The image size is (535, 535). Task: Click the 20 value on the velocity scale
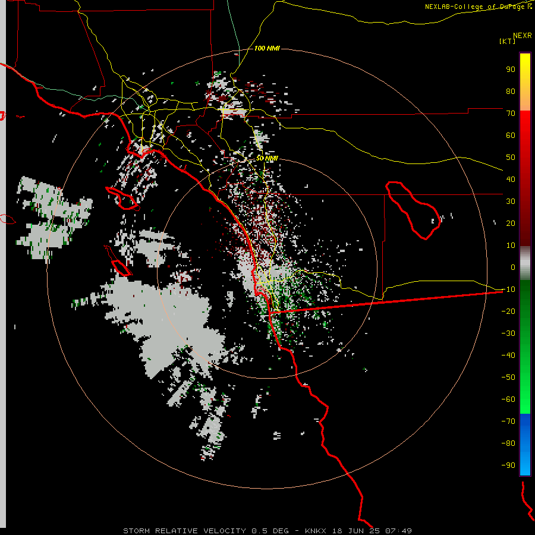pyautogui.click(x=511, y=223)
